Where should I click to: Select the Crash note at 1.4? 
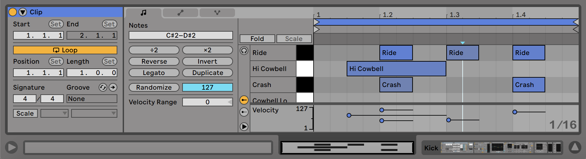tap(529, 85)
